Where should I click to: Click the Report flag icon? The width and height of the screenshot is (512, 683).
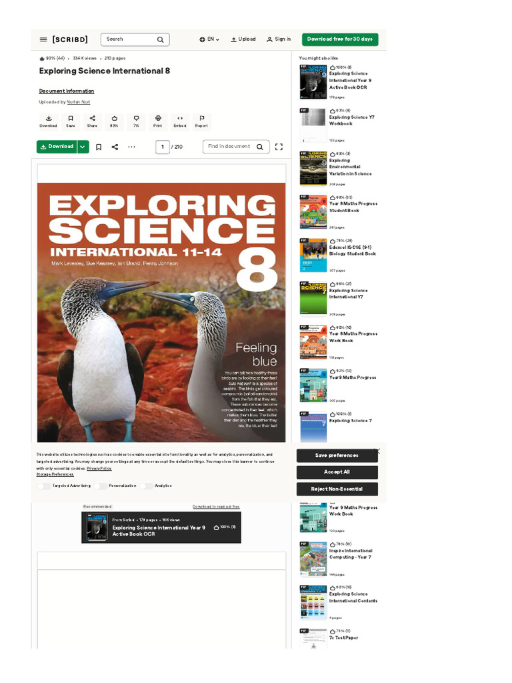[201, 121]
